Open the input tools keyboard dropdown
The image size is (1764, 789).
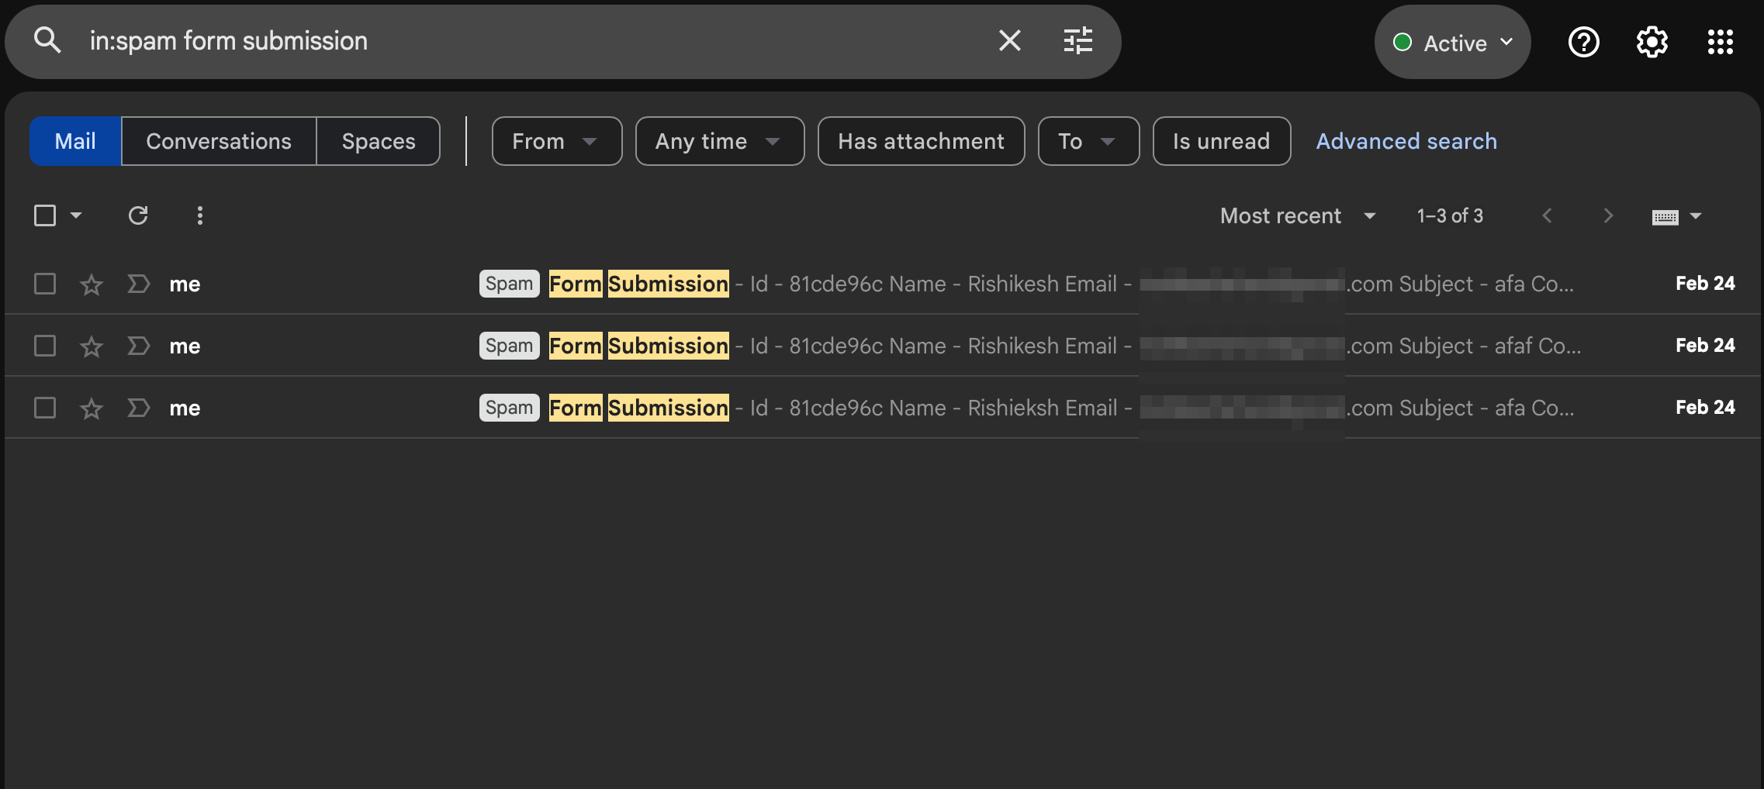pos(1676,215)
